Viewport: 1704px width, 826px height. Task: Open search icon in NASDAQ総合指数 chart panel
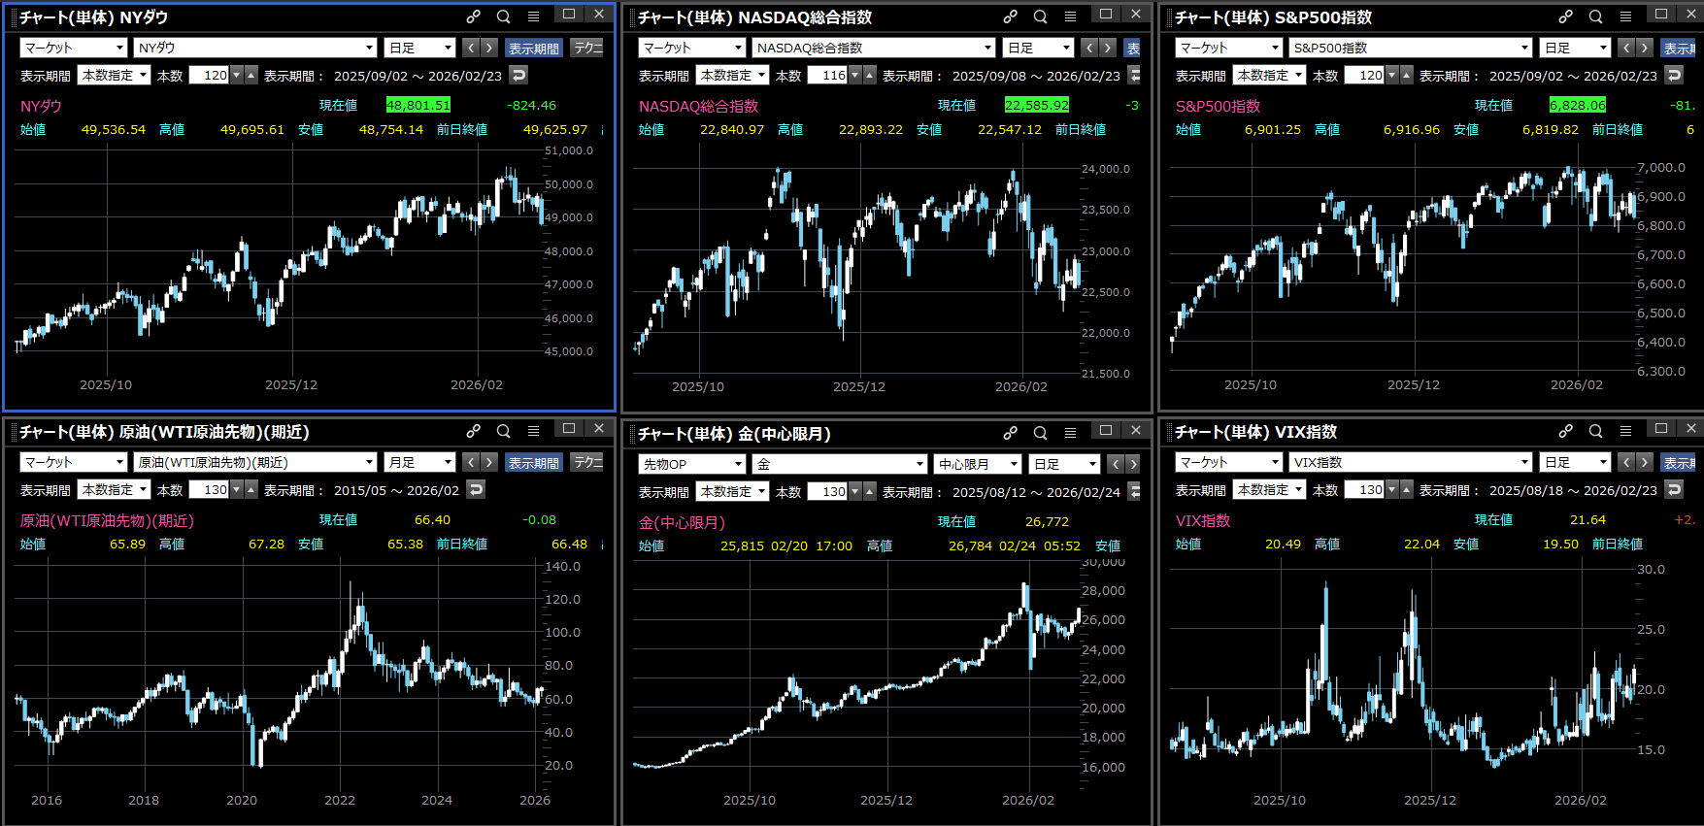pos(1040,17)
